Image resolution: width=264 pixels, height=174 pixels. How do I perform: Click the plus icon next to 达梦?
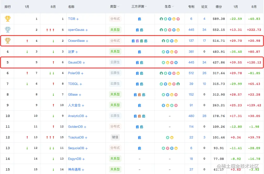coord(76,52)
